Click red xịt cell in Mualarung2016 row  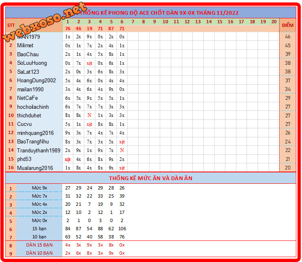point(122,168)
